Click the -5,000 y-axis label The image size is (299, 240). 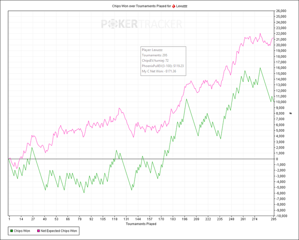pyautogui.click(x=281, y=187)
